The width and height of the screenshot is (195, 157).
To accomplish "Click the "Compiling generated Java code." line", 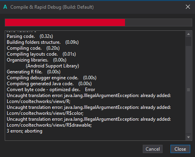I will [49, 84].
